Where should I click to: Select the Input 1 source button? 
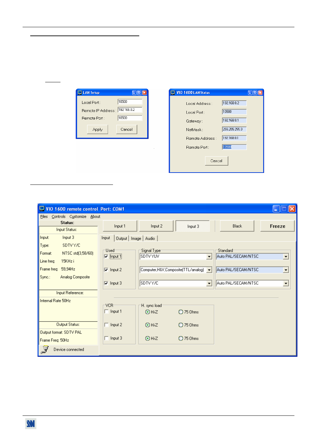(x=120, y=226)
